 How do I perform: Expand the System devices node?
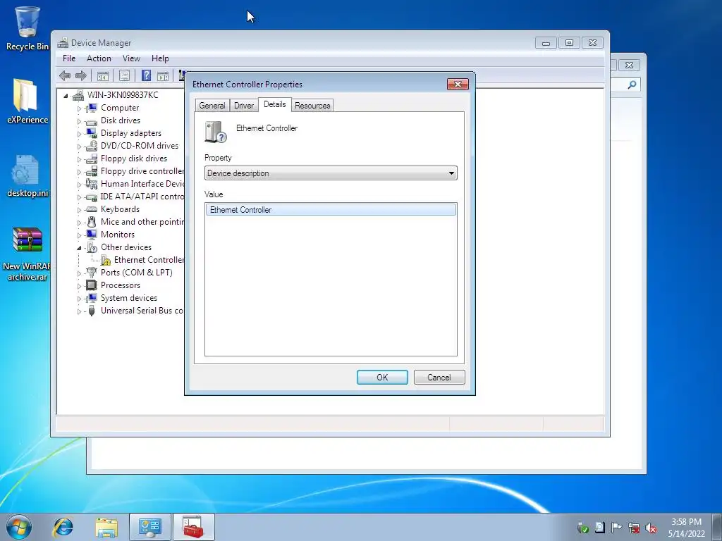coord(79,299)
